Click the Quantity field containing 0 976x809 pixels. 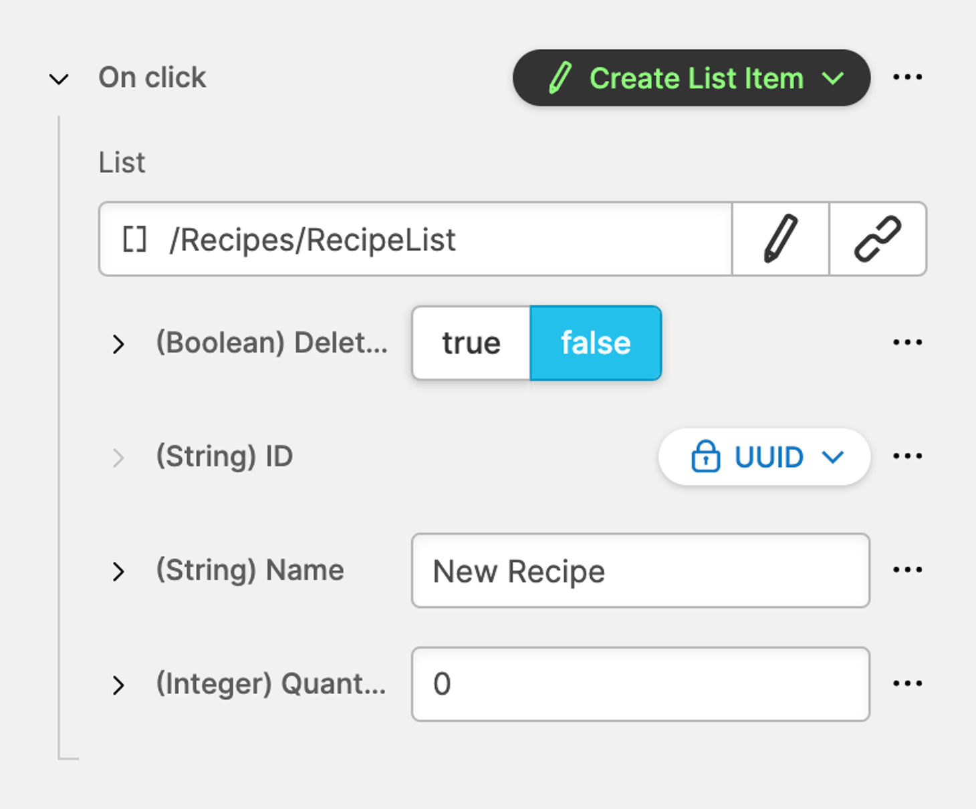click(640, 684)
